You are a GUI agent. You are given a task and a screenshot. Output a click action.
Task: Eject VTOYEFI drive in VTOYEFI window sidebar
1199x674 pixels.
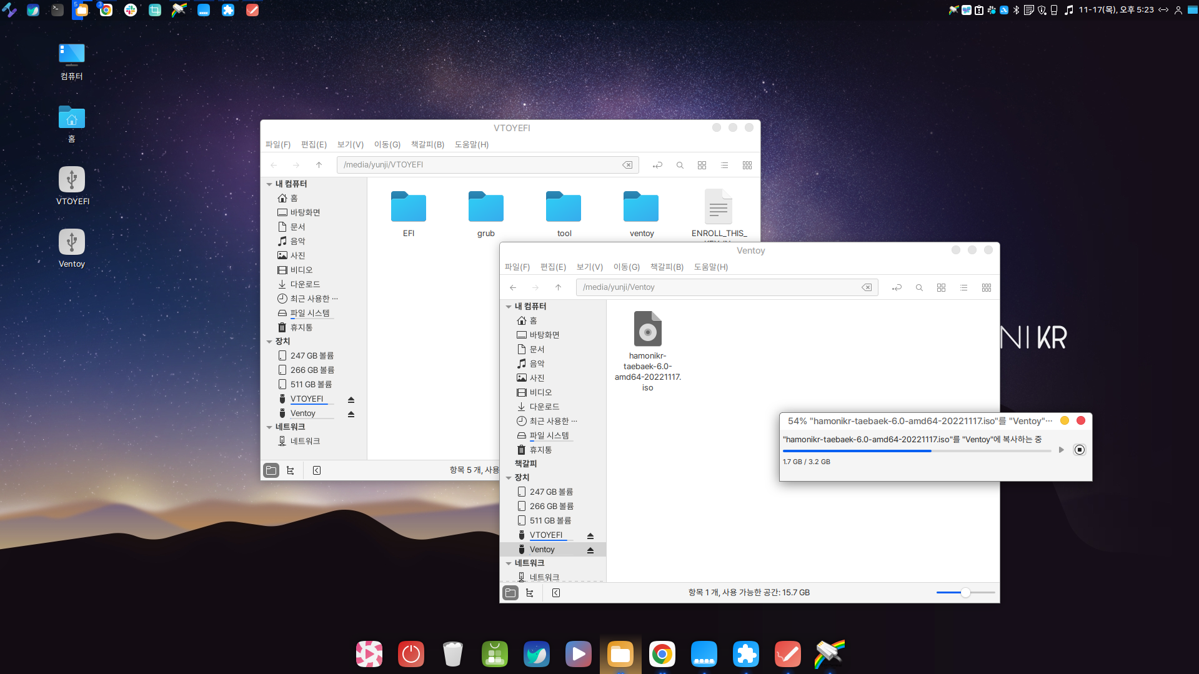click(351, 400)
